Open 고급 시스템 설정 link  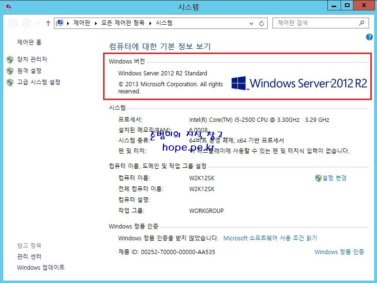click(38, 82)
